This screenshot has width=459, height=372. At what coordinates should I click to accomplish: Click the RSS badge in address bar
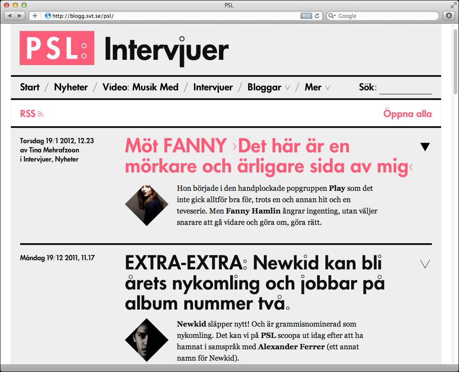pyautogui.click(x=306, y=16)
